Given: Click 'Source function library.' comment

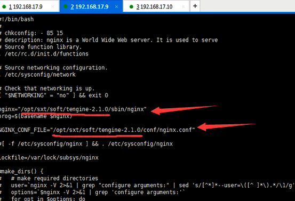Looking at the screenshot, I should coord(41,47).
